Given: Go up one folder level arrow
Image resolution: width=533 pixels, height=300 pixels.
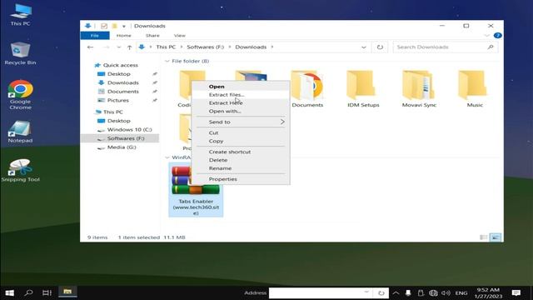Looking at the screenshot, I should coord(130,47).
